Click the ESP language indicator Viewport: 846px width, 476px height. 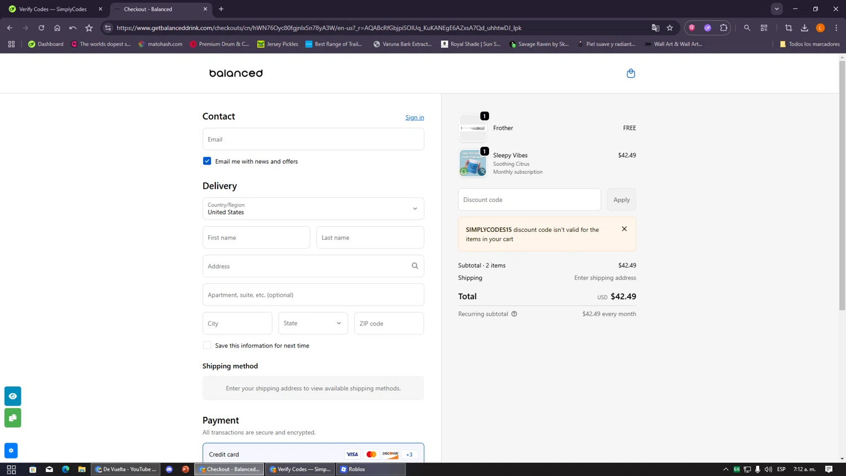coord(781,469)
